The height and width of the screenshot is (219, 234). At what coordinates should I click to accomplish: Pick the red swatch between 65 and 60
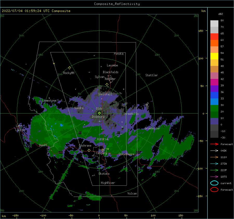[x=214, y=36]
